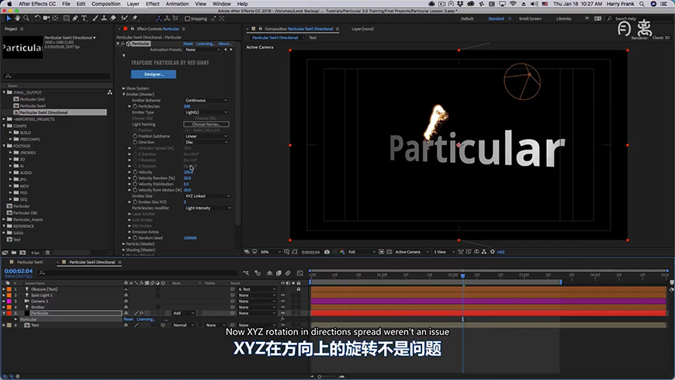675x380 pixels.
Task: Select the Unified Camera tool
Action: pyautogui.click(x=47, y=19)
